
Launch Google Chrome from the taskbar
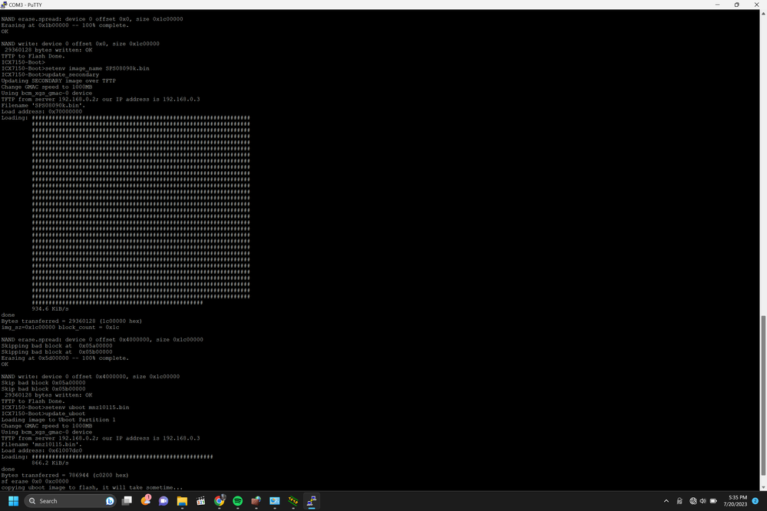point(220,501)
